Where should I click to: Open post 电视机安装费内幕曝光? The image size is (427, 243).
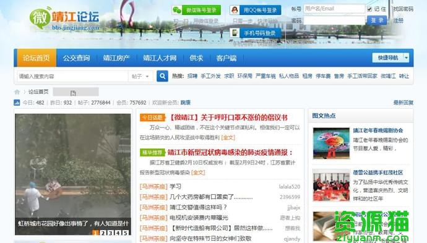click(x=199, y=218)
